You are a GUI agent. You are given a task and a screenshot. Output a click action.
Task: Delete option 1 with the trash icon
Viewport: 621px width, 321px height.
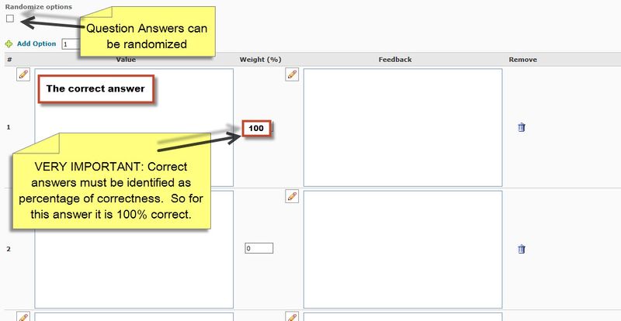click(522, 127)
